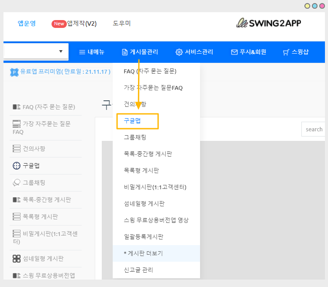The height and width of the screenshot is (287, 328).
Task: Click the shopping cart icon beside 스윙샵
Action: click(286, 52)
